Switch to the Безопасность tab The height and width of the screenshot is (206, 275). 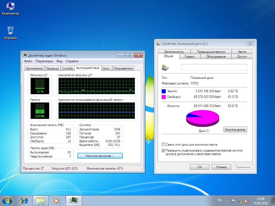(174, 52)
